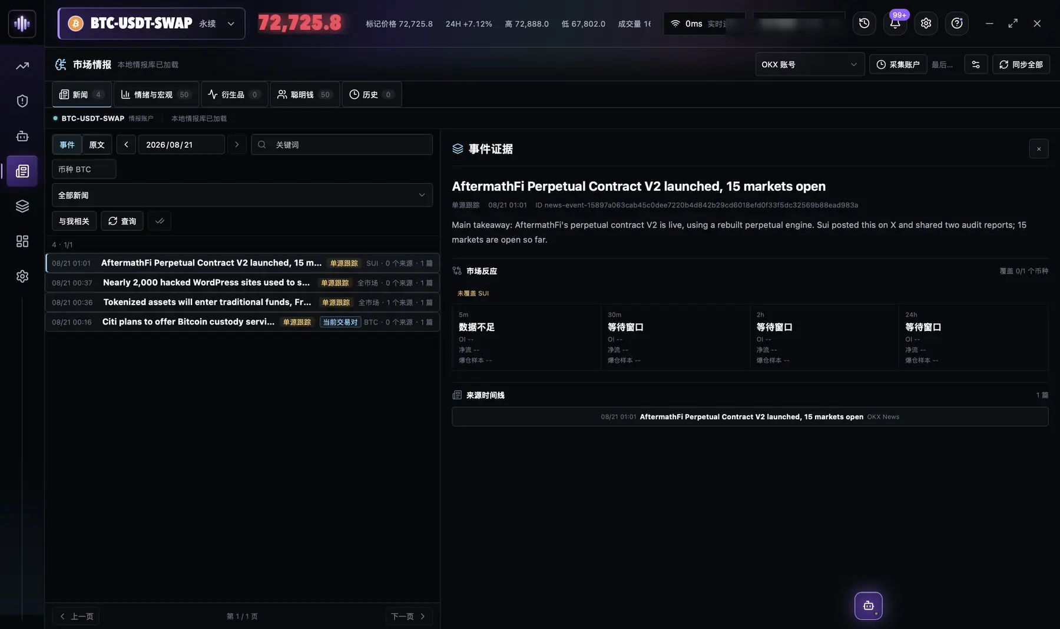This screenshot has width=1060, height=629.
Task: Open the sidebar settings gear
Action: click(22, 276)
